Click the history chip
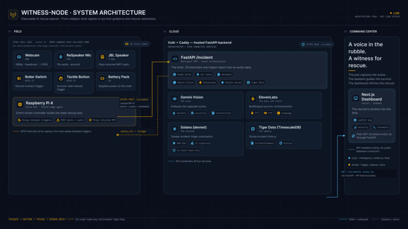Viewport: 408px width, 229px height. coord(285,143)
